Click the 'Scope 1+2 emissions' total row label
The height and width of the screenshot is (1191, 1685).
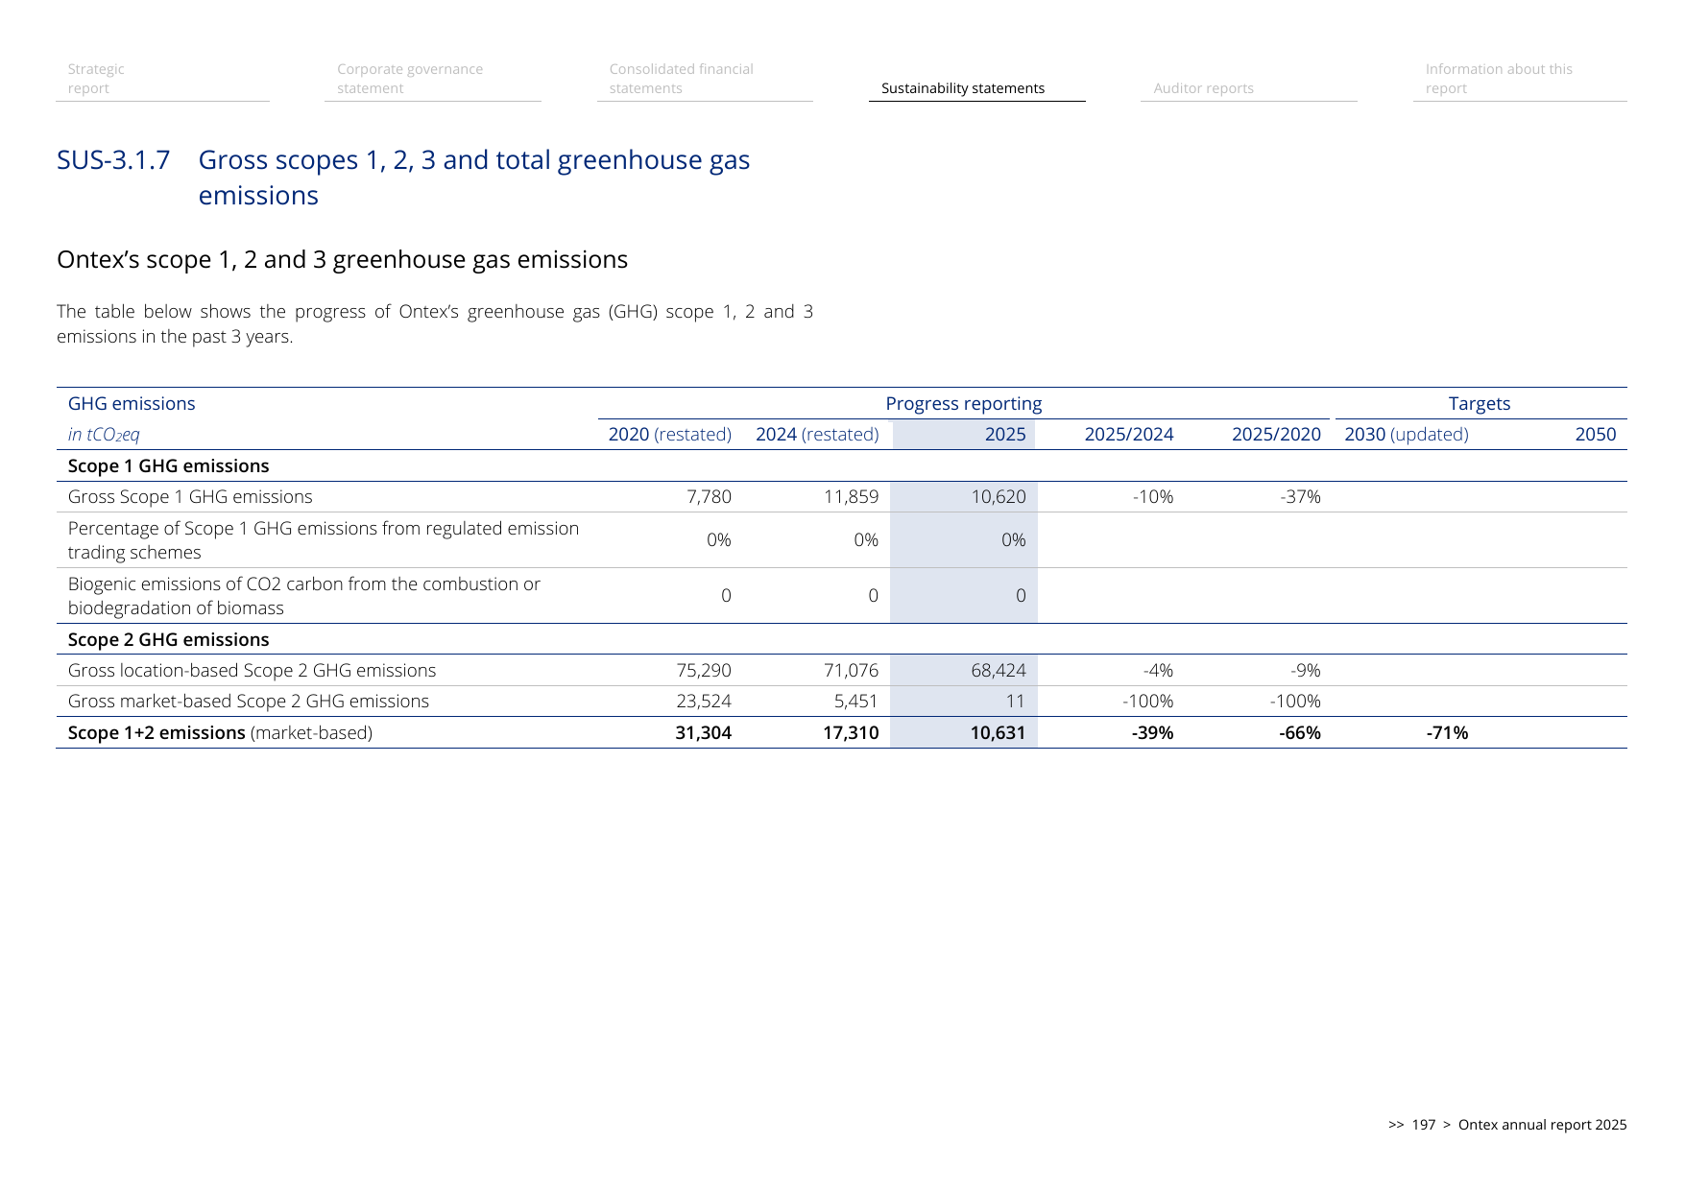click(x=220, y=733)
